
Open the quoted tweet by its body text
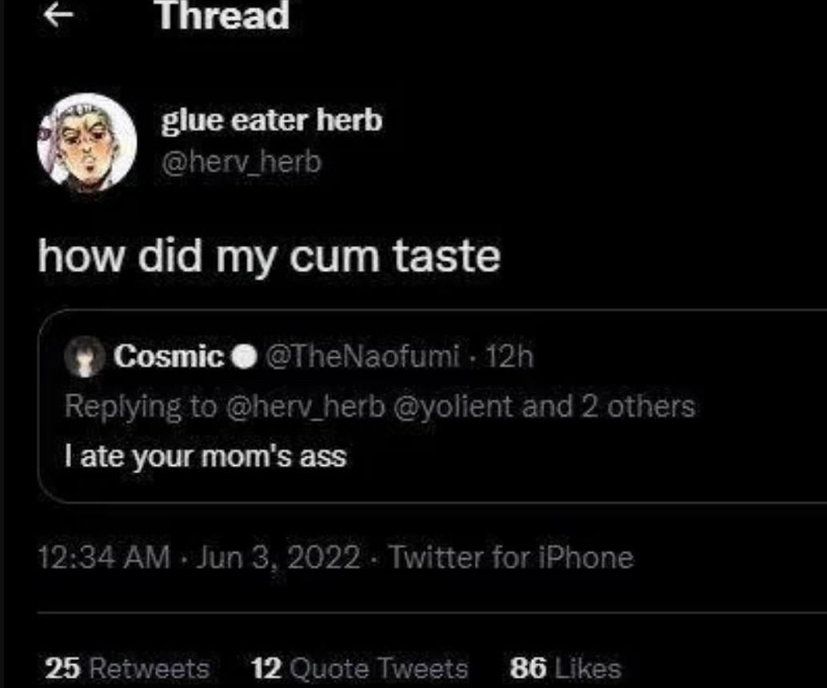pos(205,457)
